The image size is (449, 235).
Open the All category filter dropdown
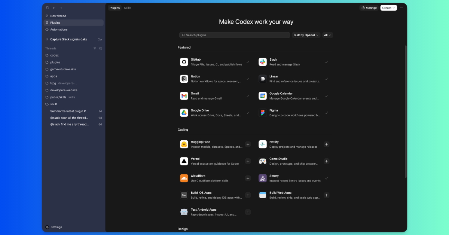[327, 35]
